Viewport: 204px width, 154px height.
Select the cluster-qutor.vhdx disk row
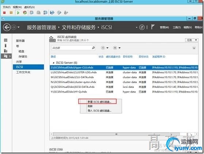click(124, 82)
